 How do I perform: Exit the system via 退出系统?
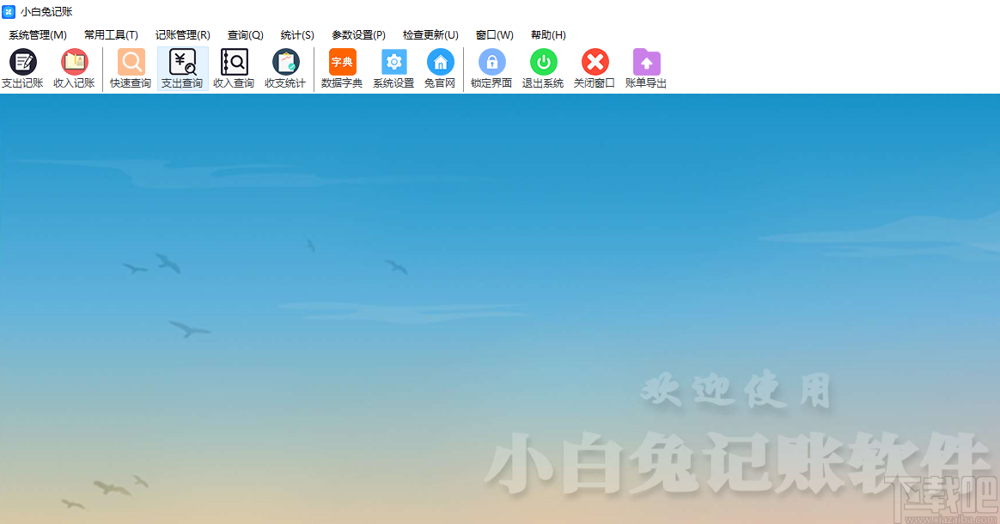(x=543, y=69)
